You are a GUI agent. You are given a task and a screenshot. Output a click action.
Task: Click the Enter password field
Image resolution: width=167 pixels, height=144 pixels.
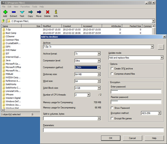coord(136,91)
